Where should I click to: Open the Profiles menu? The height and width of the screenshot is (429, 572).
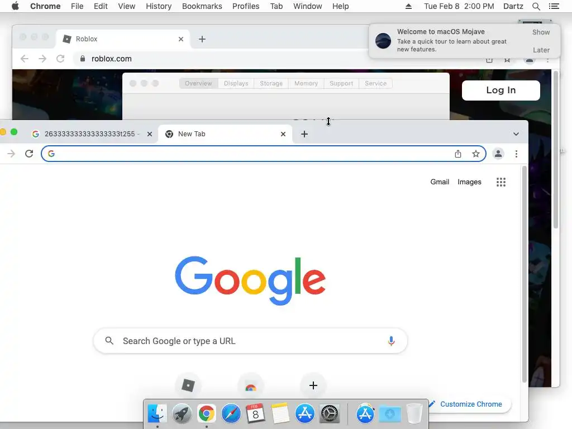pos(246,6)
